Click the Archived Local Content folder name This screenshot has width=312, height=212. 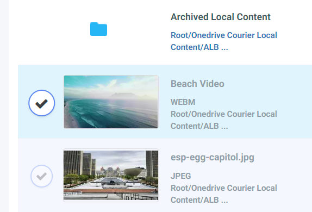point(221,17)
